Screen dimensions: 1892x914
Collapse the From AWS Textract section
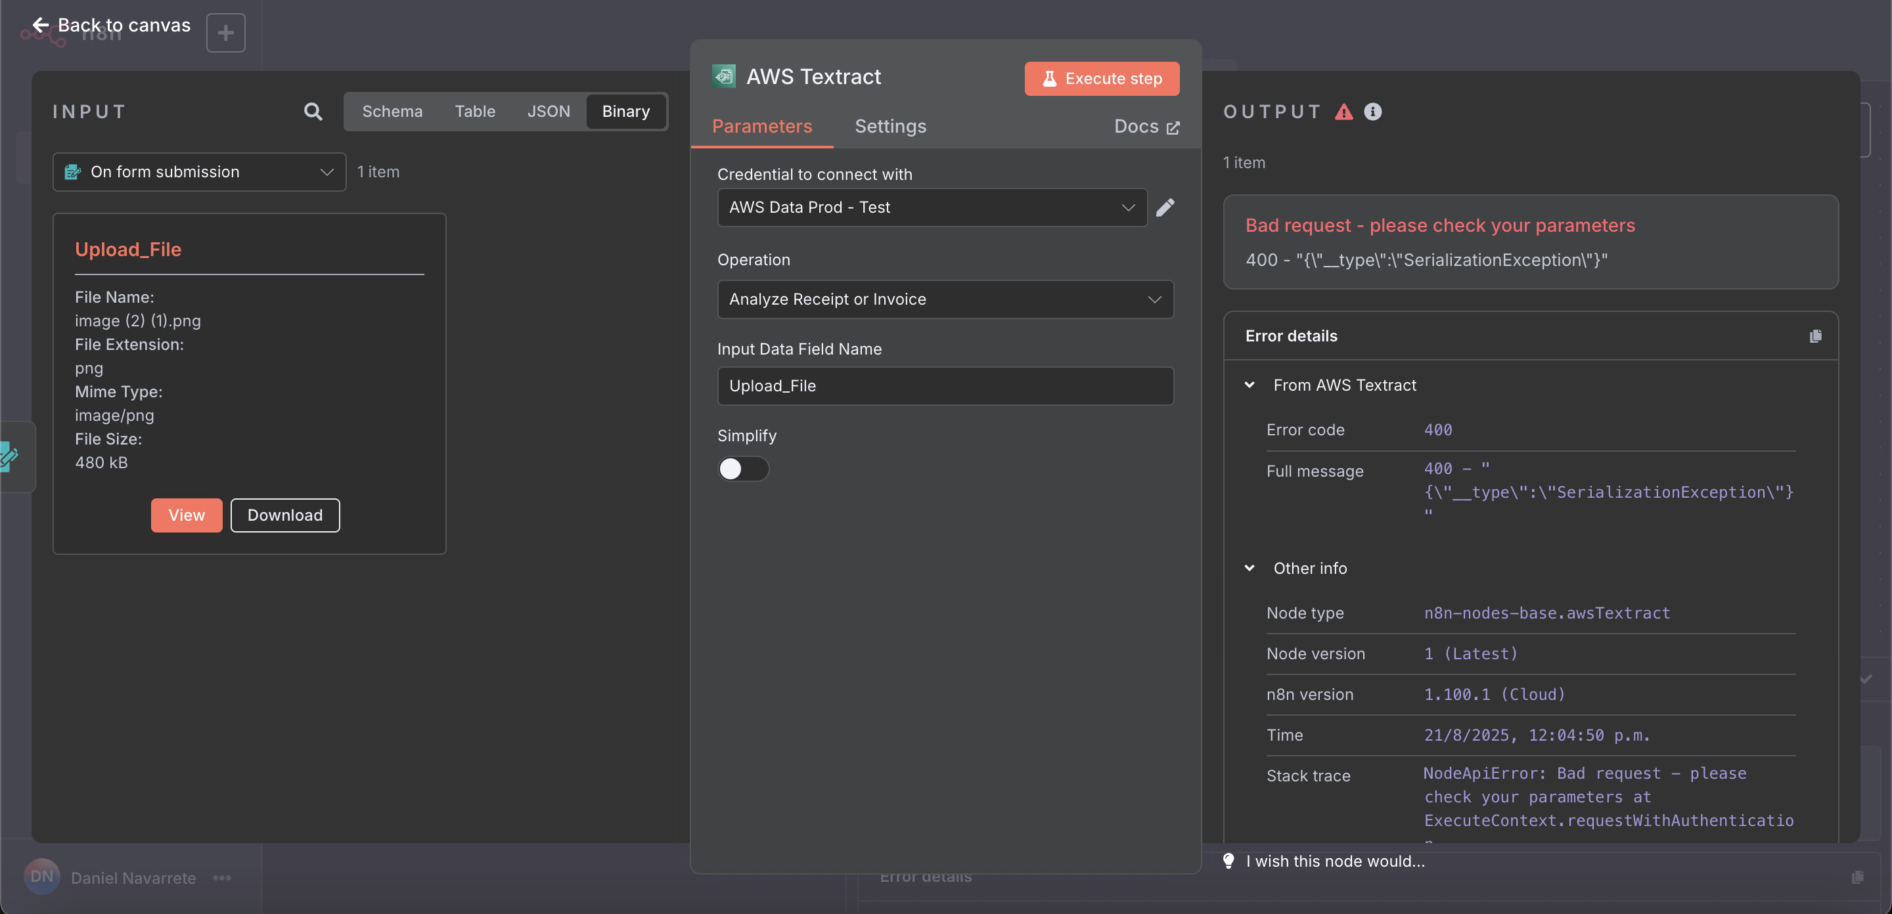click(1250, 385)
